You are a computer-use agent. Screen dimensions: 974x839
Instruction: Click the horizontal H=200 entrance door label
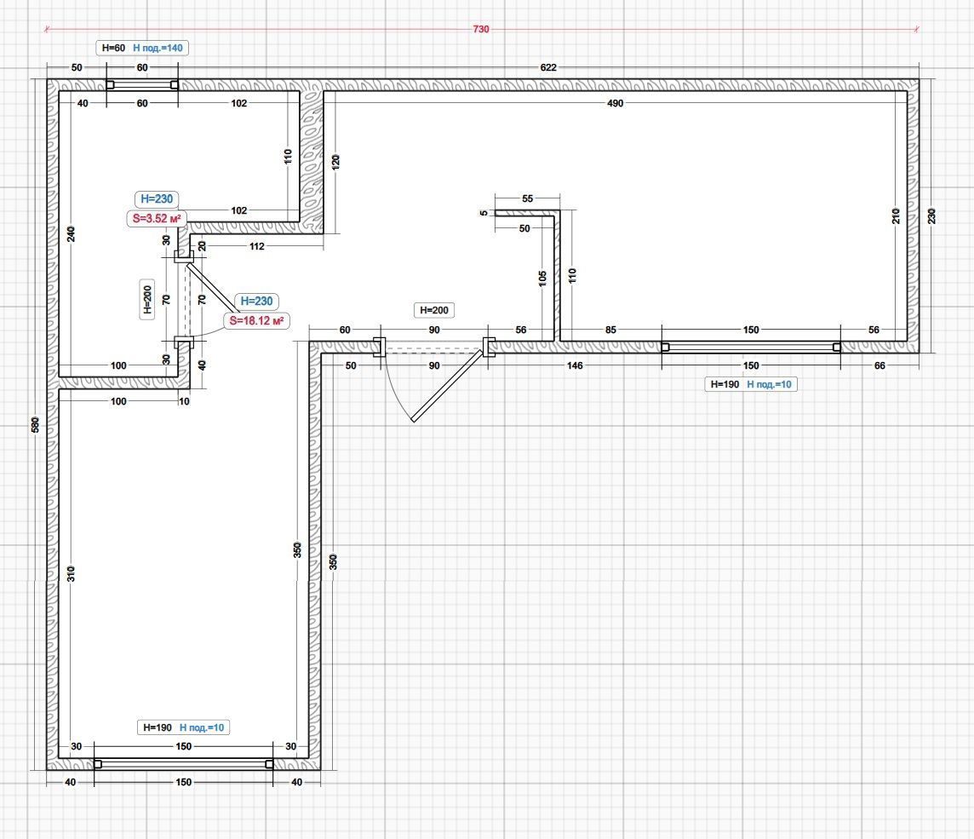[432, 311]
